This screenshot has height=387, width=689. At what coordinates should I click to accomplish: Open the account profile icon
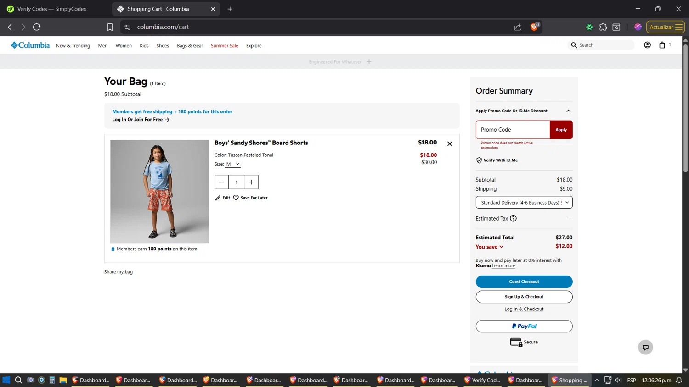point(647,45)
